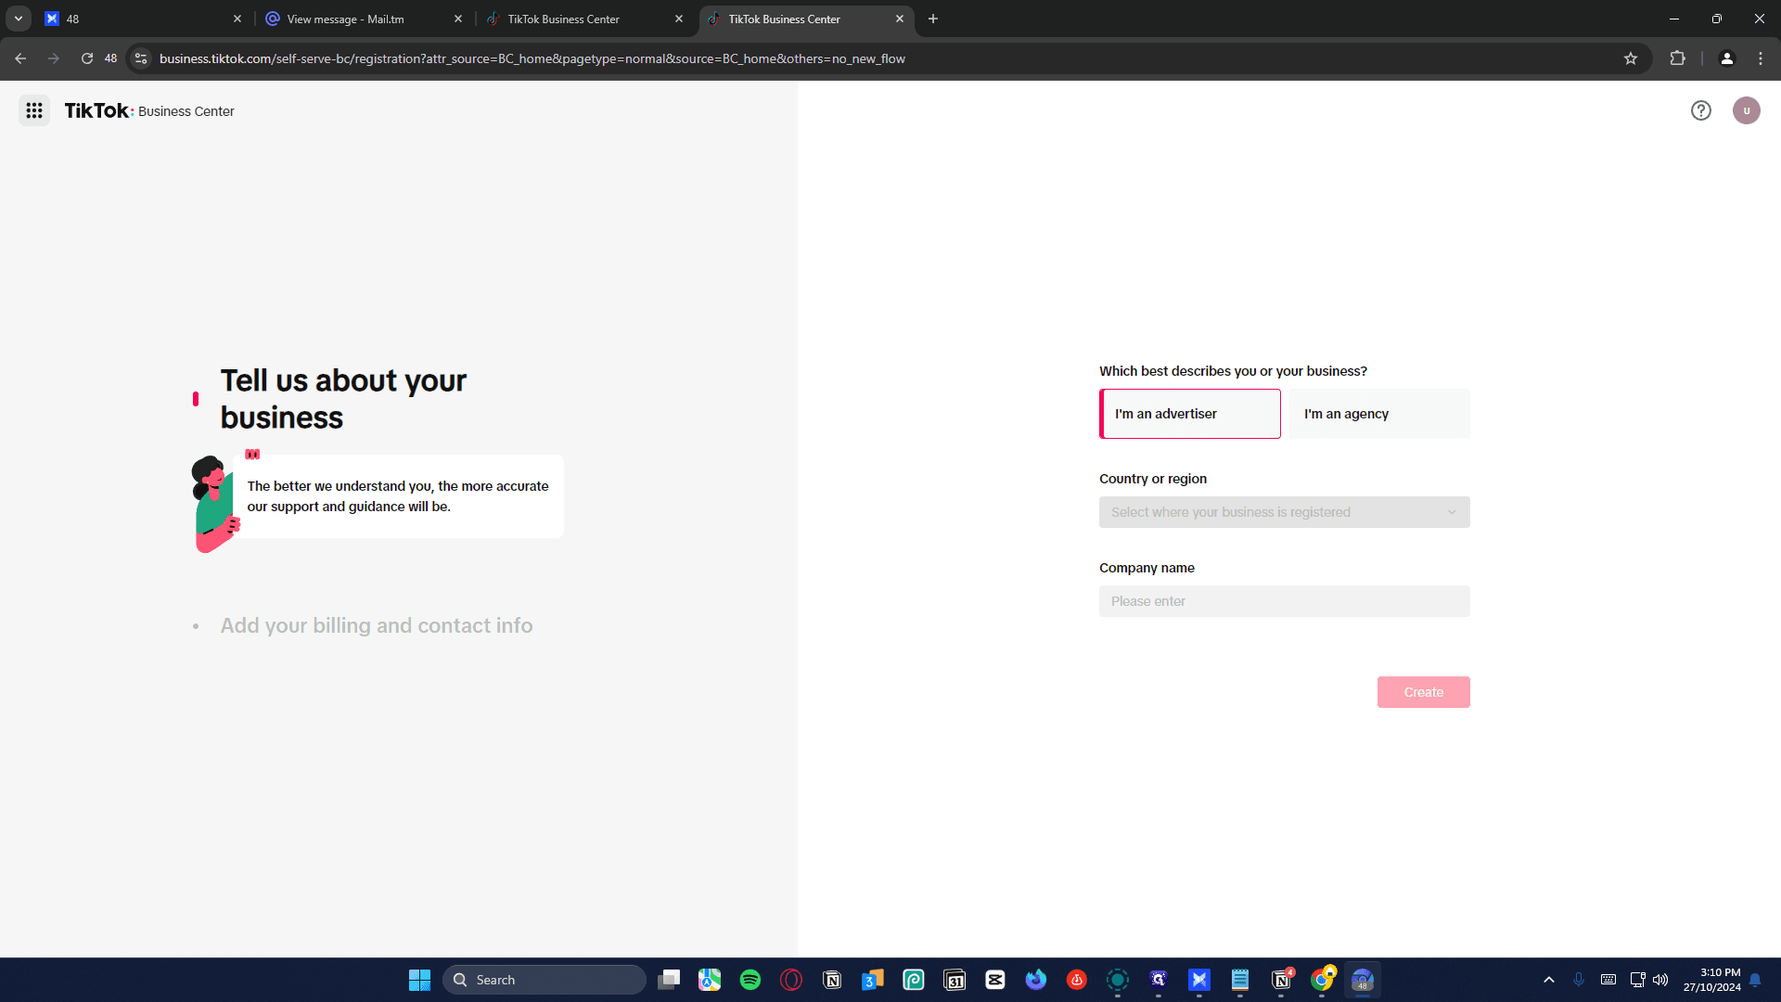
Task: View site information icon in address bar
Action: click(141, 58)
